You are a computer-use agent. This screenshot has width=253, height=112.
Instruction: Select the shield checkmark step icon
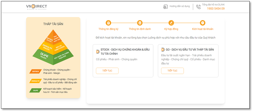(x=203, y=23)
